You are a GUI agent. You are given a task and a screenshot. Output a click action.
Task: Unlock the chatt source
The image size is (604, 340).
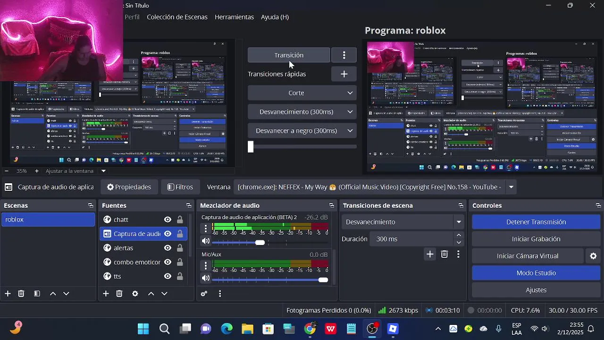180,220
